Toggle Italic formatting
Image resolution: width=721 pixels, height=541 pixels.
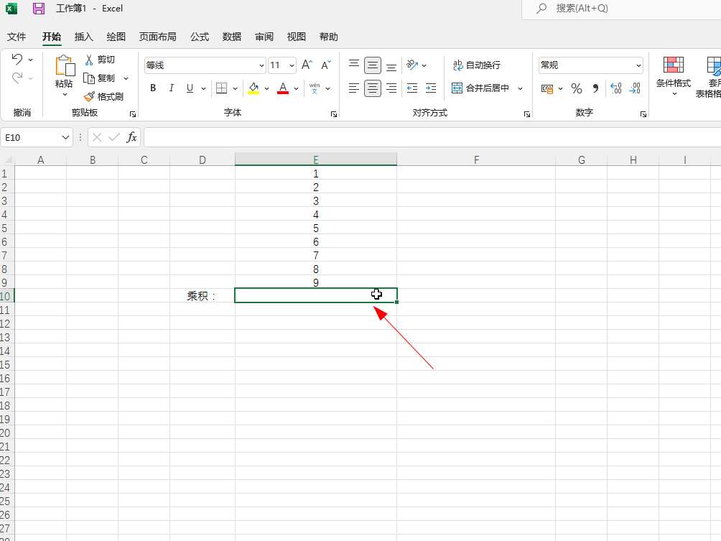pos(171,88)
